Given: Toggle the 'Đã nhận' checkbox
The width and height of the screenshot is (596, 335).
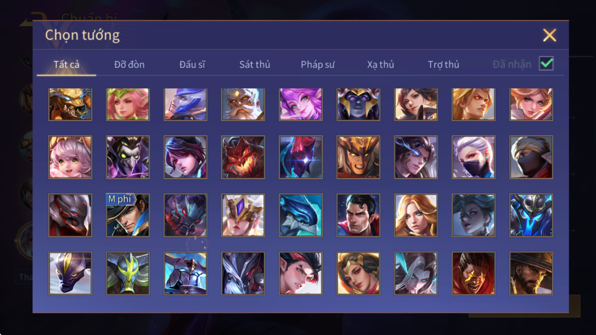Looking at the screenshot, I should coord(546,64).
